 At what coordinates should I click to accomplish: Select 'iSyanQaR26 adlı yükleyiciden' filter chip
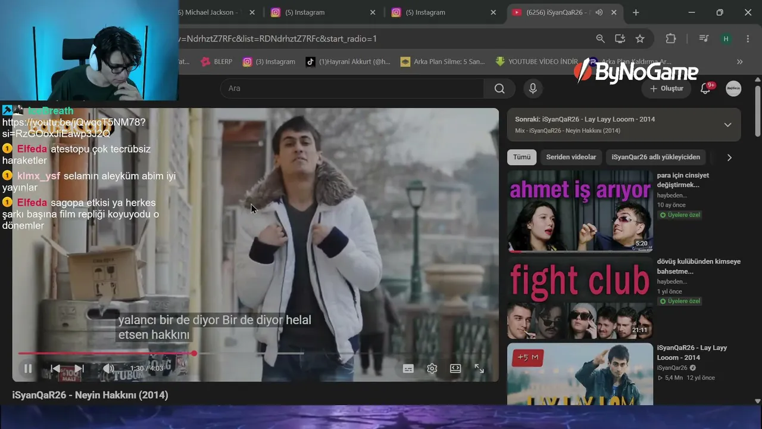655,157
